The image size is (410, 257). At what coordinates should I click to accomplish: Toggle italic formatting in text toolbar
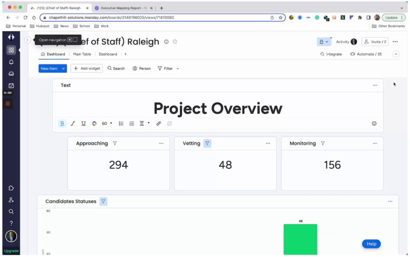[x=73, y=124]
